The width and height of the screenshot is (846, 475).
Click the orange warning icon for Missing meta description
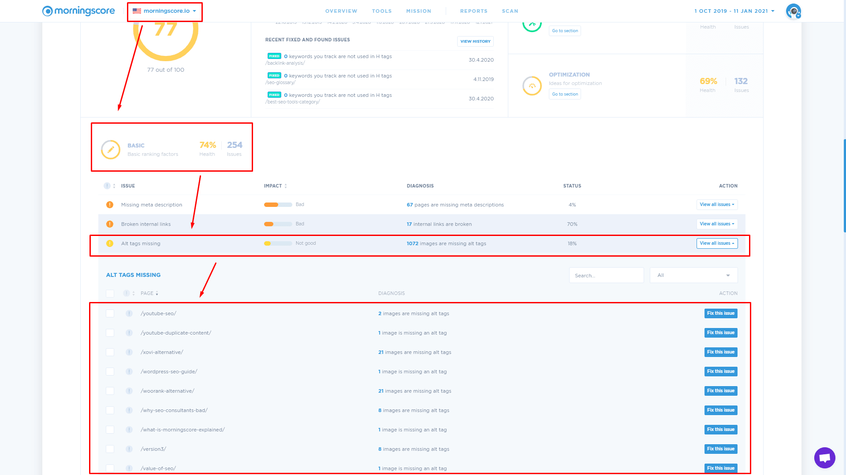(110, 205)
